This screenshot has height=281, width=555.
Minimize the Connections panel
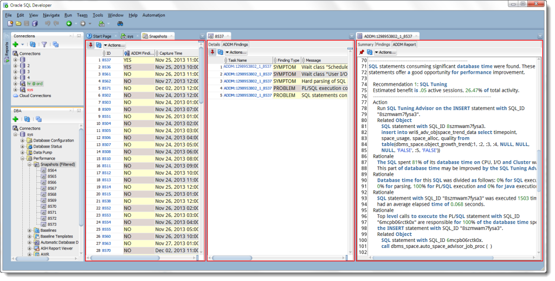[x=79, y=36]
